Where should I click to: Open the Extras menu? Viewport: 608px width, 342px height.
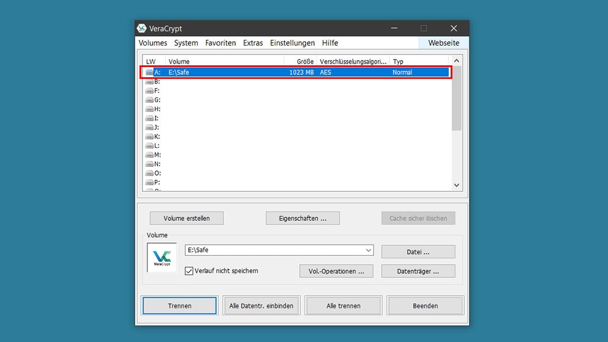(252, 43)
